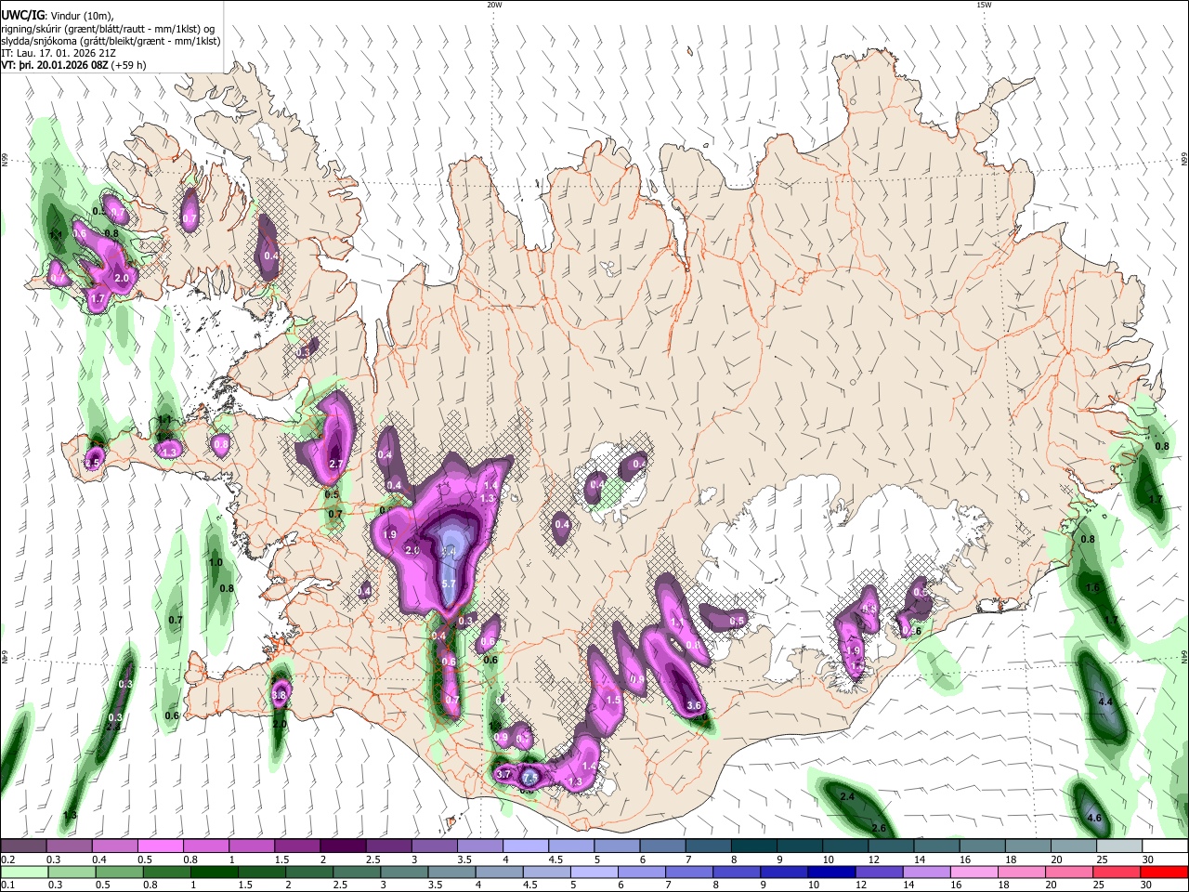Select the white swatch ending the upper legend row
The height and width of the screenshot is (892, 1189).
[1164, 846]
